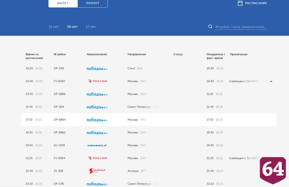Click the Сочи AER destination
The height and width of the screenshot is (187, 289).
click(135, 68)
